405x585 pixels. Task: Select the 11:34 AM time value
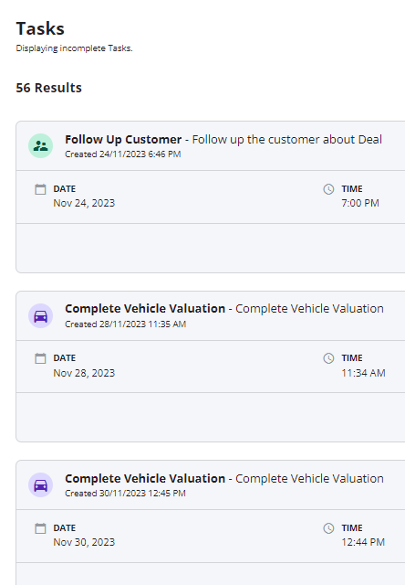pos(363,373)
